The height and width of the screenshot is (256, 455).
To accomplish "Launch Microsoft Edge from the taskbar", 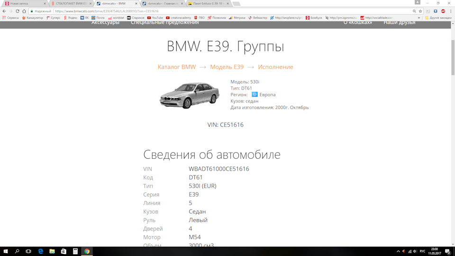I will coord(40,251).
